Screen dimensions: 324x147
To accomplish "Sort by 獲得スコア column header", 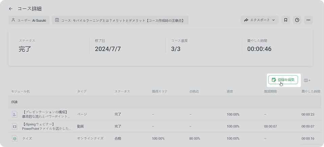I will [160, 92].
